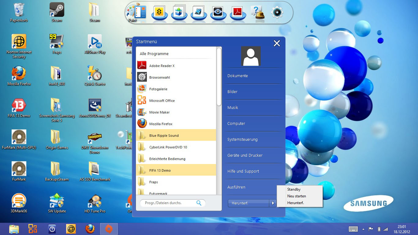The width and height of the screenshot is (418, 235).
Task: Click the program list scrollbar
Action: point(219,76)
